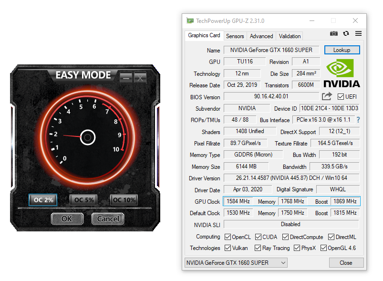Click the Memory Size value 6144 MB
383x281 pixels.
point(246,167)
